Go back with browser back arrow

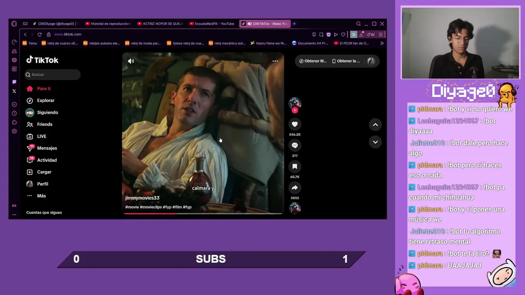pos(25,34)
